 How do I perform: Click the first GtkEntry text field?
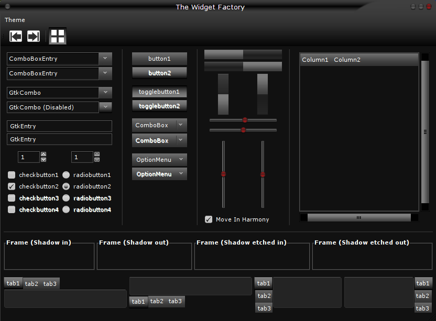point(59,126)
